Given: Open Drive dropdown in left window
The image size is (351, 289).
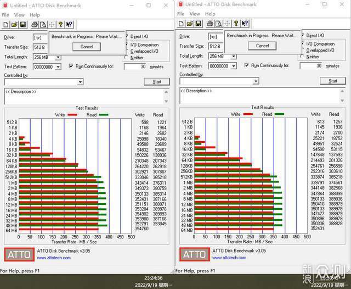Looking at the screenshot, I should [40, 37].
